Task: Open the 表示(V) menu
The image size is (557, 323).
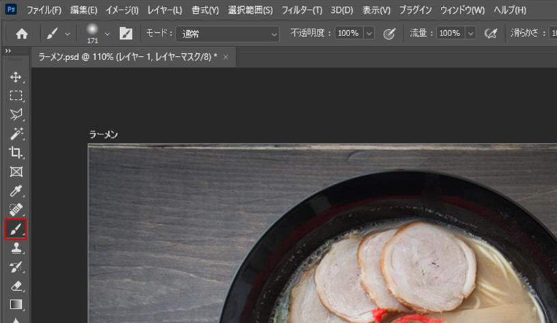Action: [376, 10]
